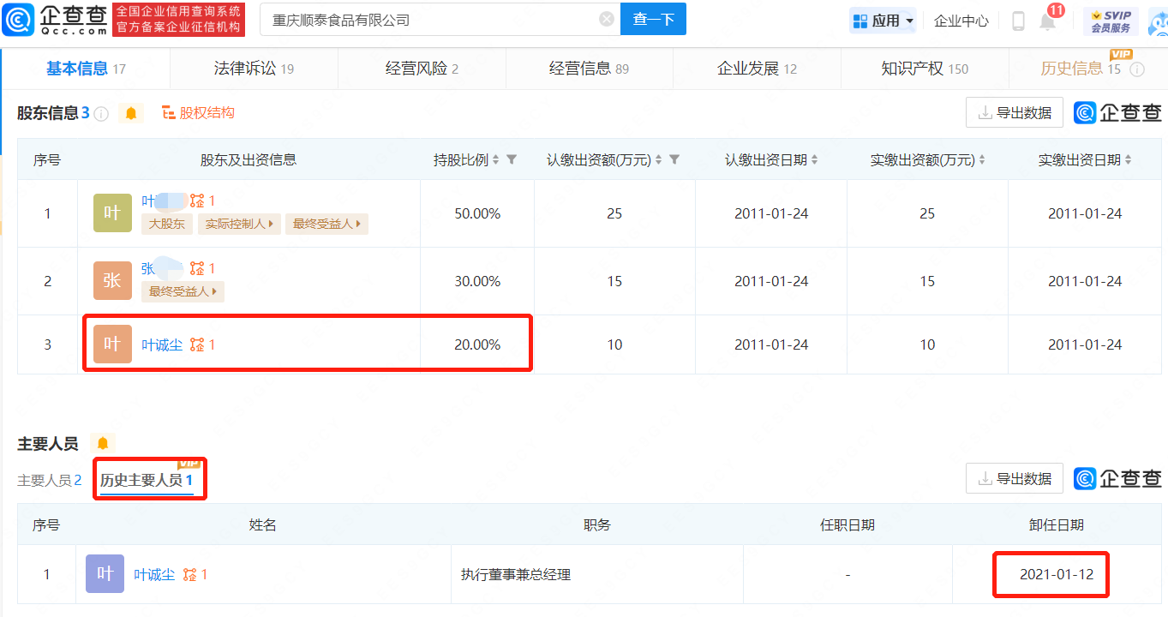Click the 50.00% shareholding cell
The width and height of the screenshot is (1168, 617).
point(477,213)
